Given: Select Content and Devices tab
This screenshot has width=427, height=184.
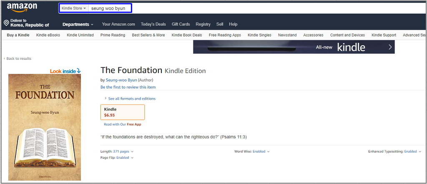Looking at the screenshot, I should point(347,35).
